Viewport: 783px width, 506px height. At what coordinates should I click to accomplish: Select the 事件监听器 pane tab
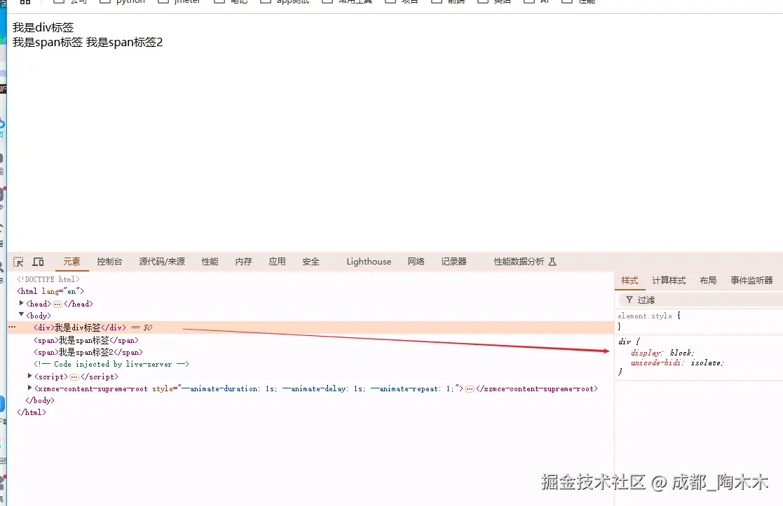(751, 281)
